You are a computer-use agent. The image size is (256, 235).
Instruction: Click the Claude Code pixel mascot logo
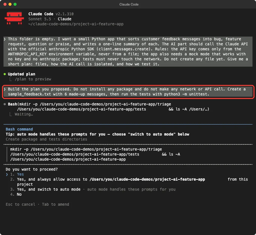tap(14, 18)
